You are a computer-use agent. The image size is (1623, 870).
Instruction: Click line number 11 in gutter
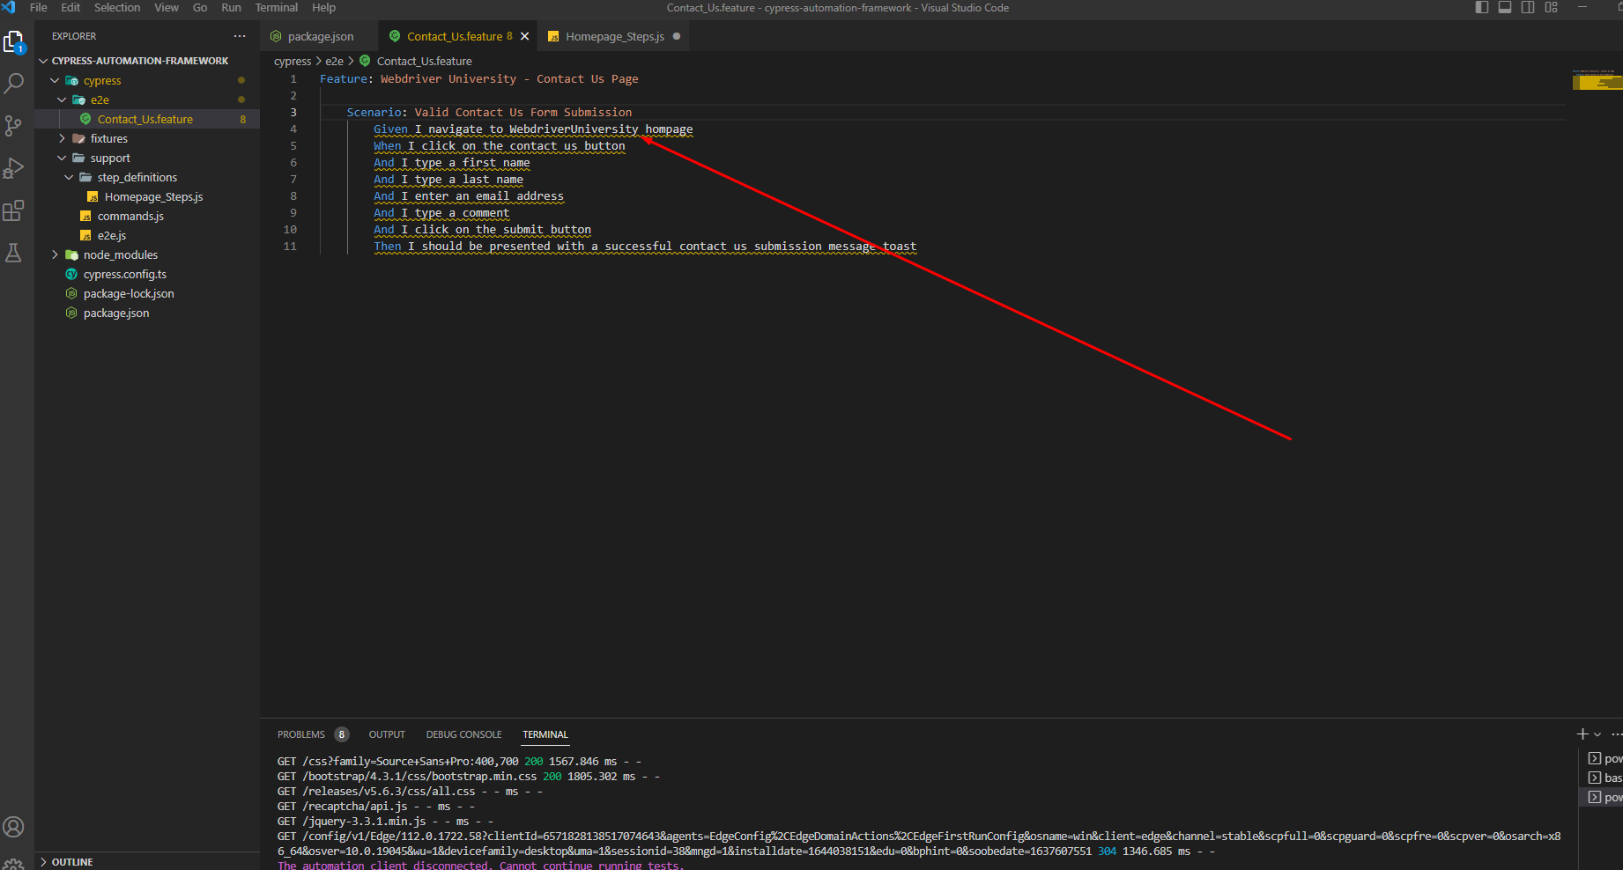click(x=290, y=247)
